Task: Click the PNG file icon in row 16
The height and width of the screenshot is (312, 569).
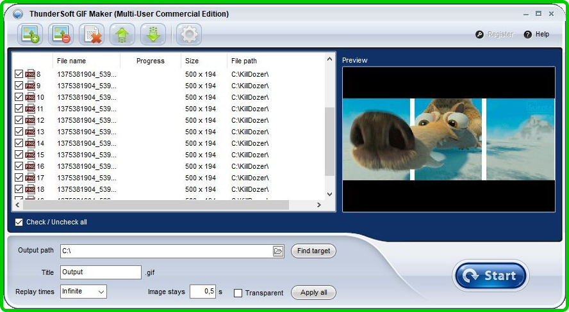Action: (x=30, y=166)
